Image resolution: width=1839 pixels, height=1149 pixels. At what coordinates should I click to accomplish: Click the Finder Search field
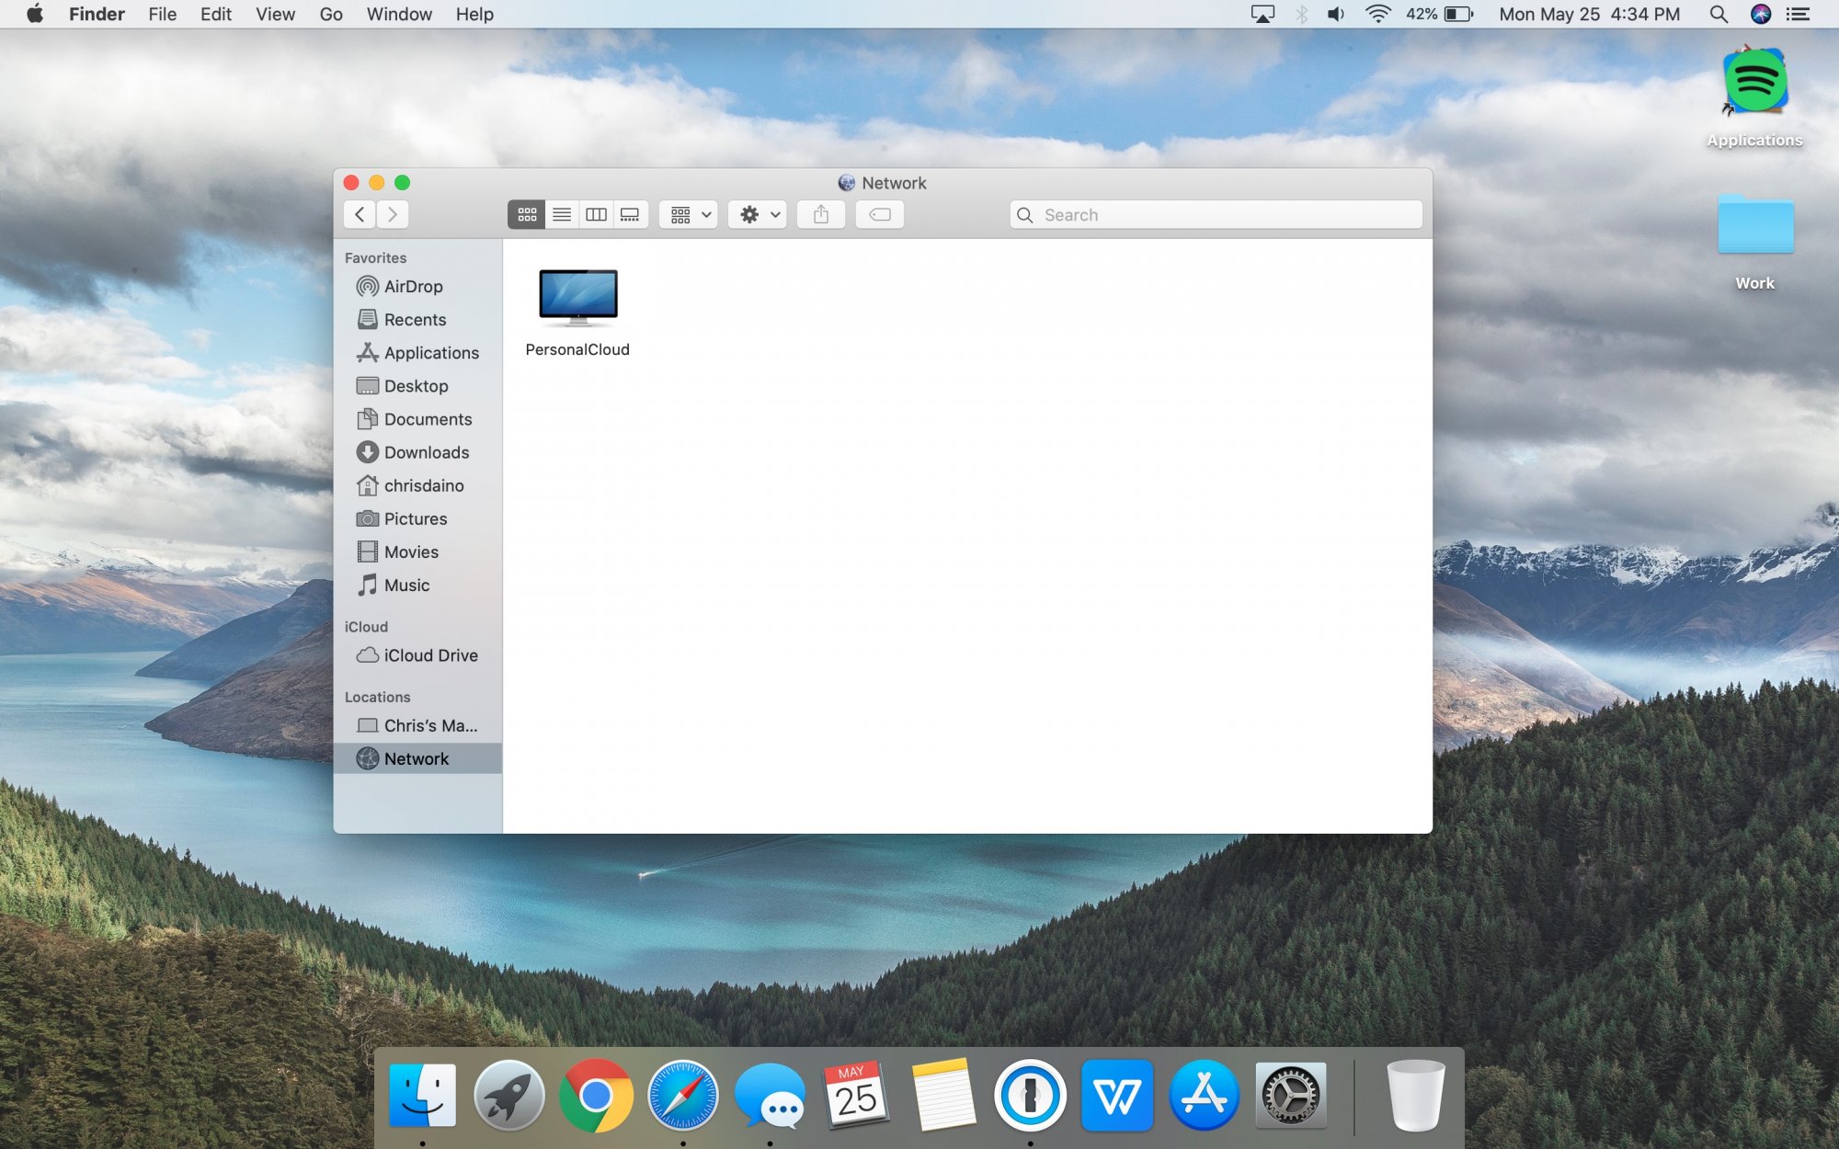coord(1216,214)
